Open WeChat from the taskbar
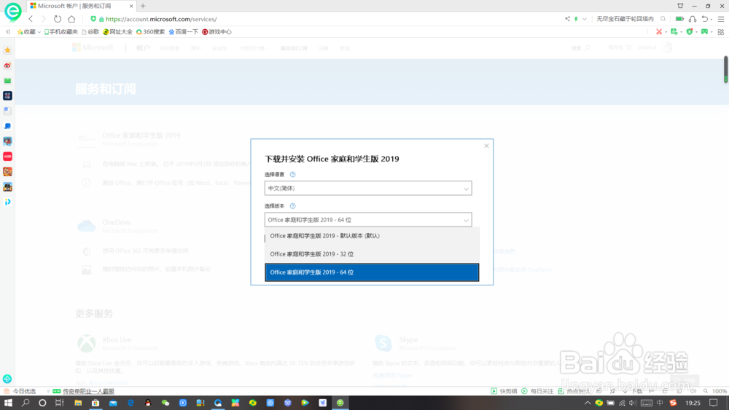The width and height of the screenshot is (729, 410). tap(165, 403)
